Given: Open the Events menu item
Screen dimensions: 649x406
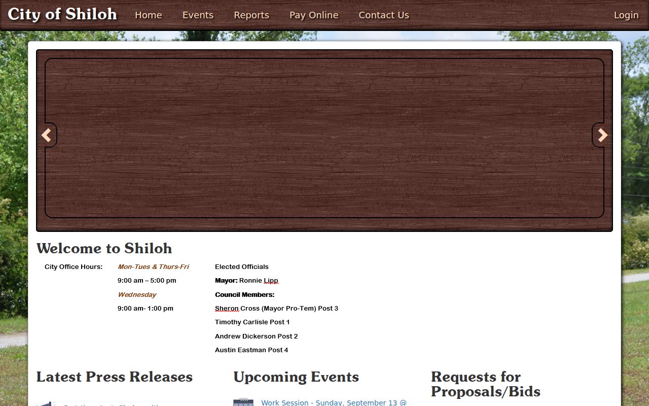Looking at the screenshot, I should pyautogui.click(x=198, y=15).
